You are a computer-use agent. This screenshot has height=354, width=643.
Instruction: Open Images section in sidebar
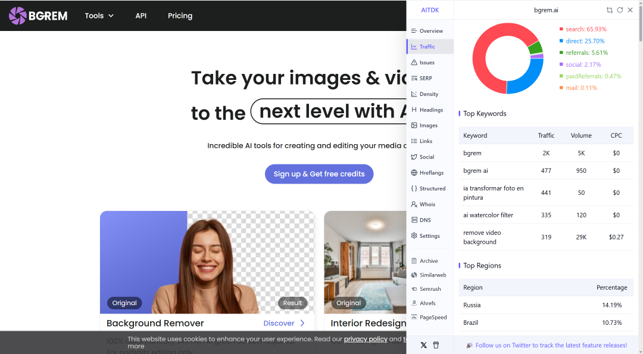(430, 125)
